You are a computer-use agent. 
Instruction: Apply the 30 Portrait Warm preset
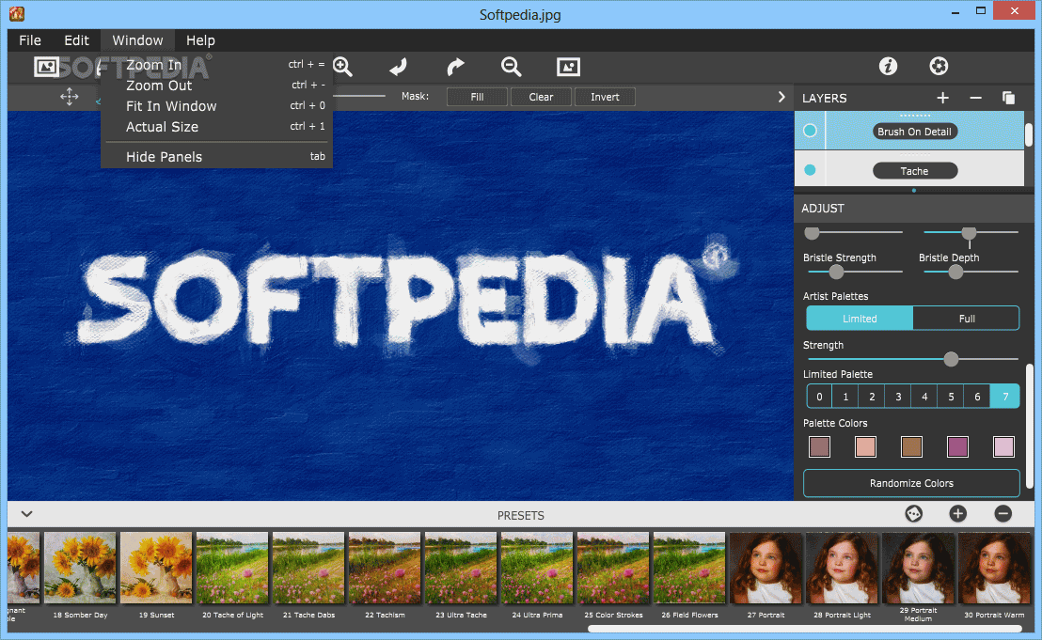pyautogui.click(x=994, y=569)
